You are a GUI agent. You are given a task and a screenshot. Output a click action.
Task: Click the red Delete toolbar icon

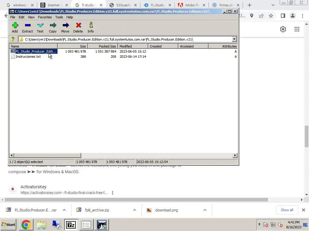[x=78, y=27]
